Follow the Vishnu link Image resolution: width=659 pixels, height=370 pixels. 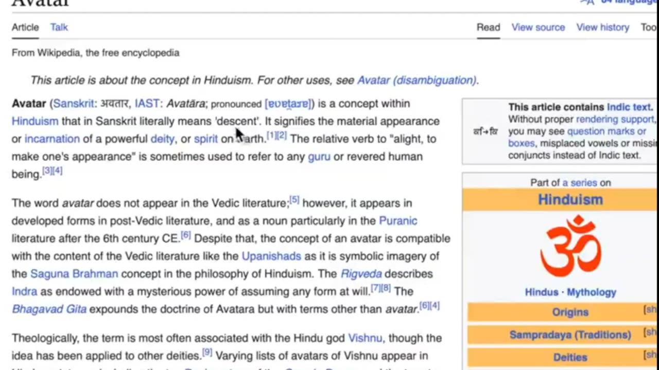(x=365, y=338)
